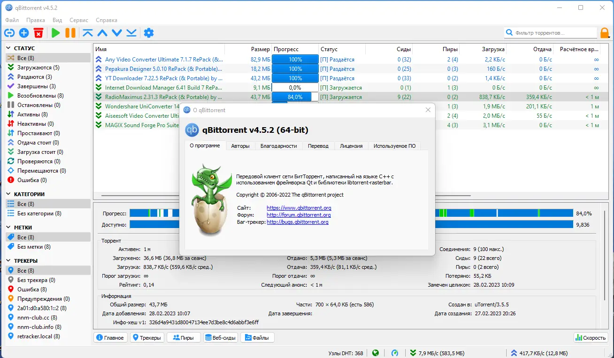The image size is (614, 358).
Task: Select the Остановлены (0) status filter
Action: (48, 105)
